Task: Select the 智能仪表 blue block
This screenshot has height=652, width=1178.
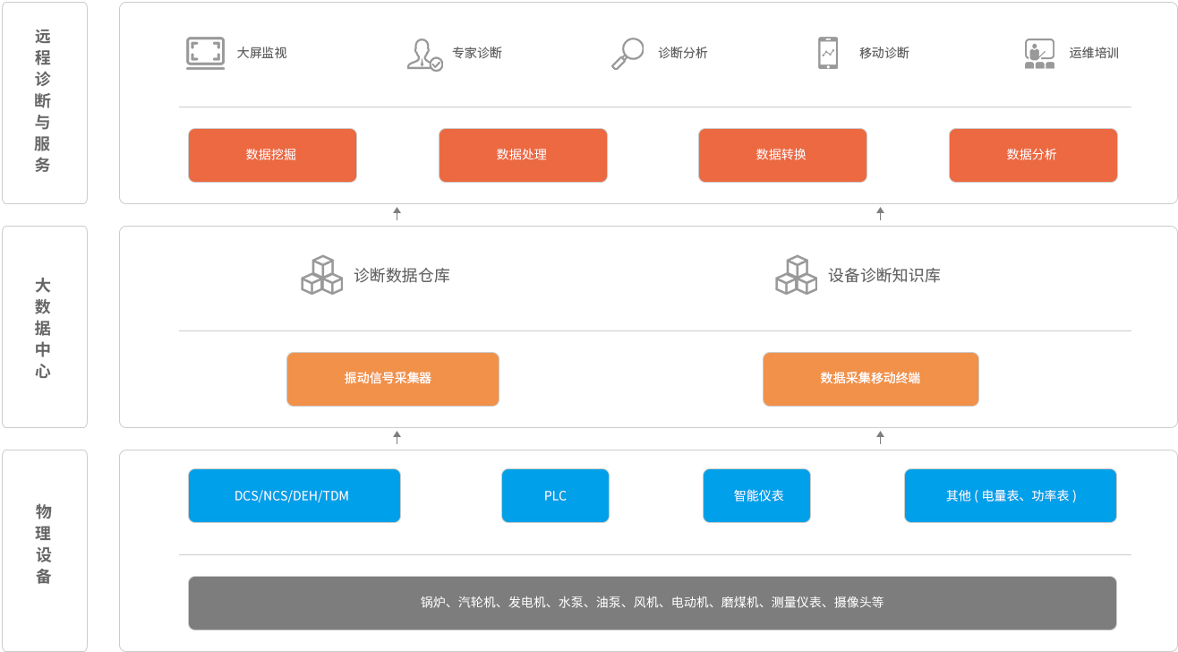Action: point(756,495)
